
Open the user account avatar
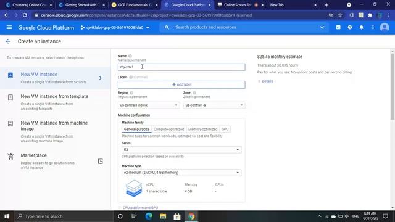coord(385,27)
